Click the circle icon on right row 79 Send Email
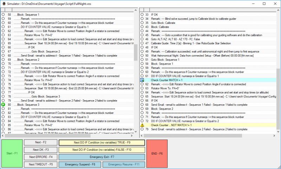Viewport: 281px width, 169px height. click(x=142, y=129)
